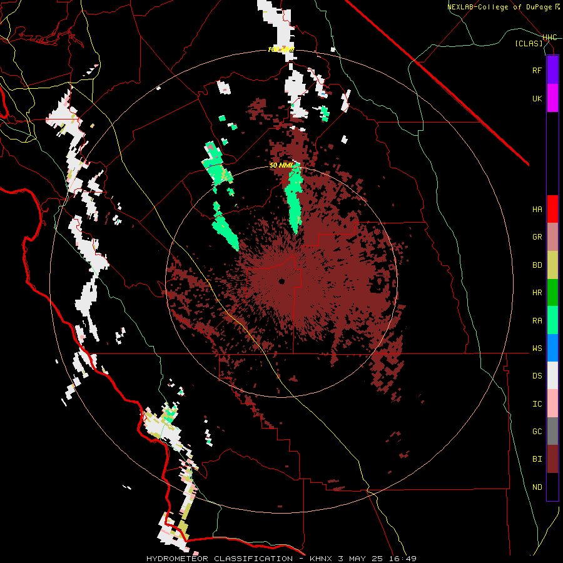
Task: Click the HHC product label
Action: pos(550,38)
